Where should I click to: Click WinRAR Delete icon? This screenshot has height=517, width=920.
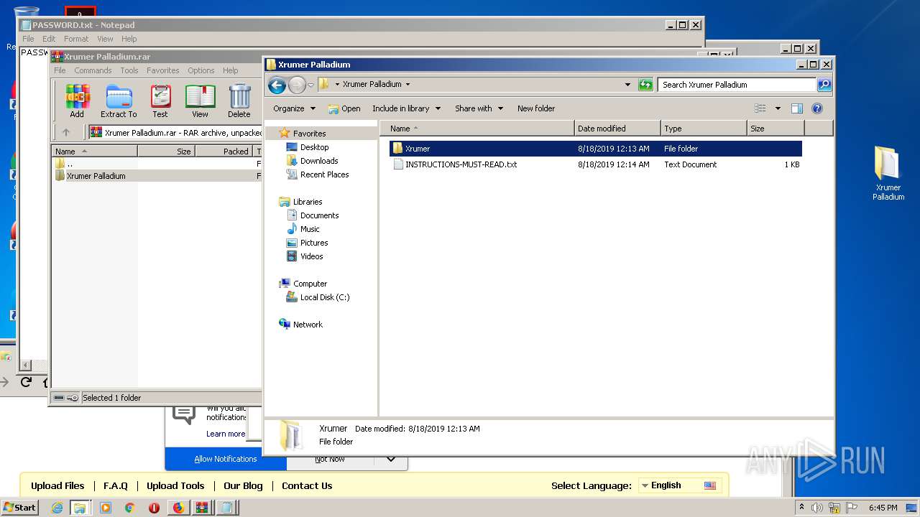pos(239,101)
